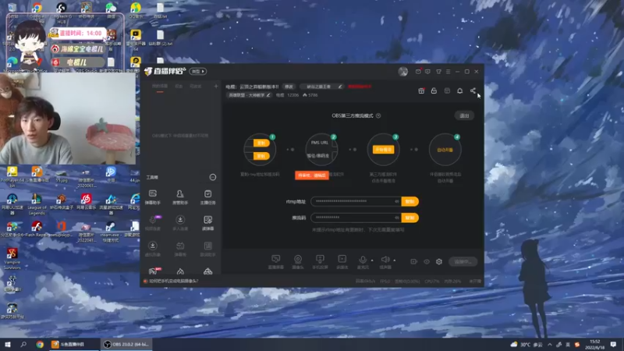This screenshot has height=351, width=624.
Task: Copy the 推流码 with its 复制 button
Action: 410,218
